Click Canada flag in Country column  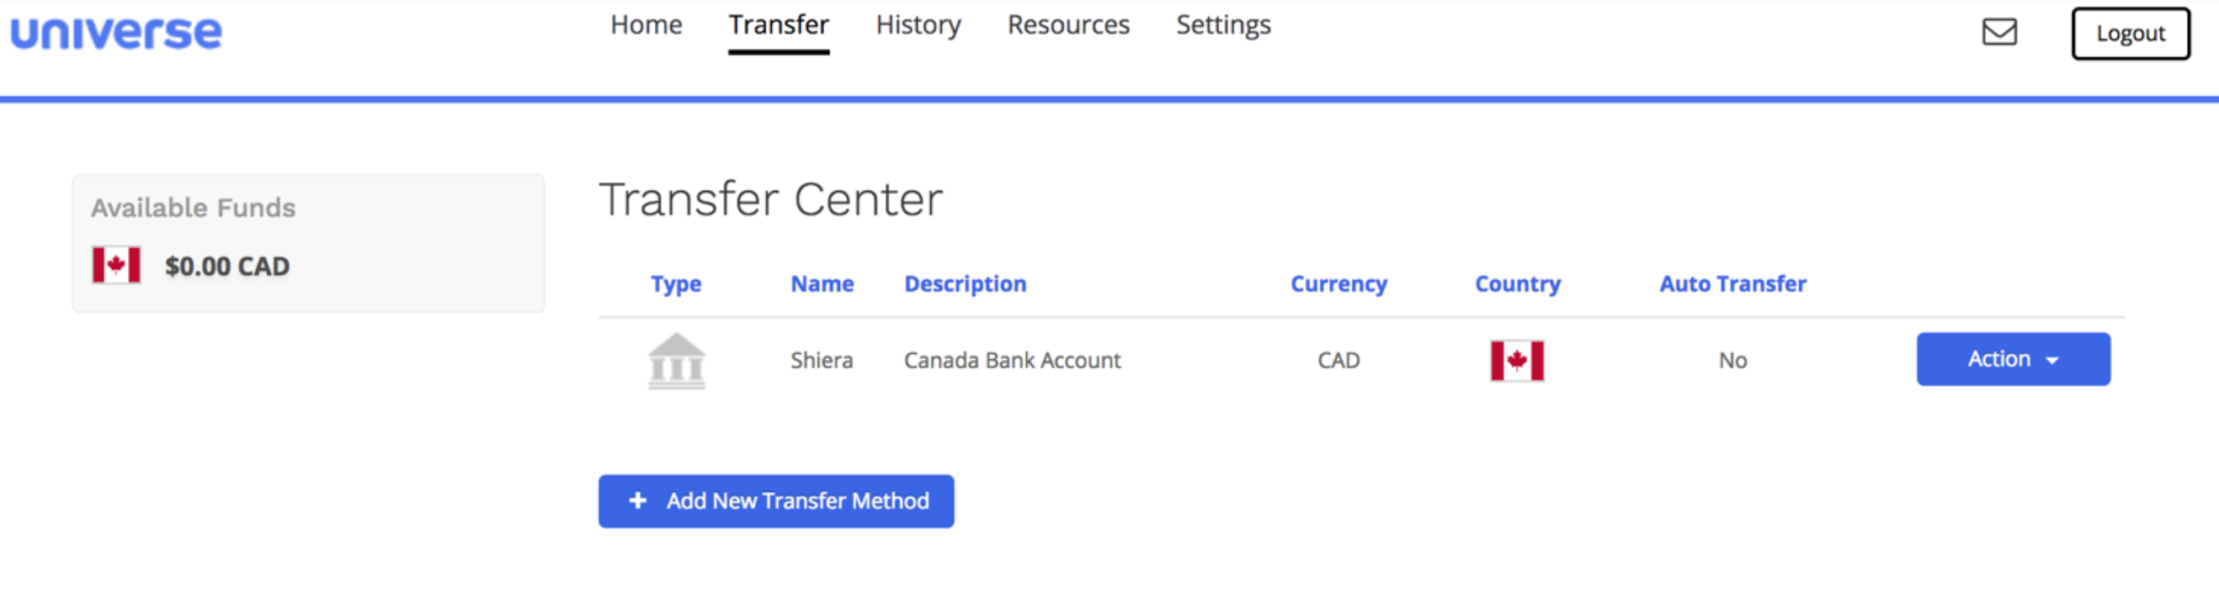(x=1517, y=361)
